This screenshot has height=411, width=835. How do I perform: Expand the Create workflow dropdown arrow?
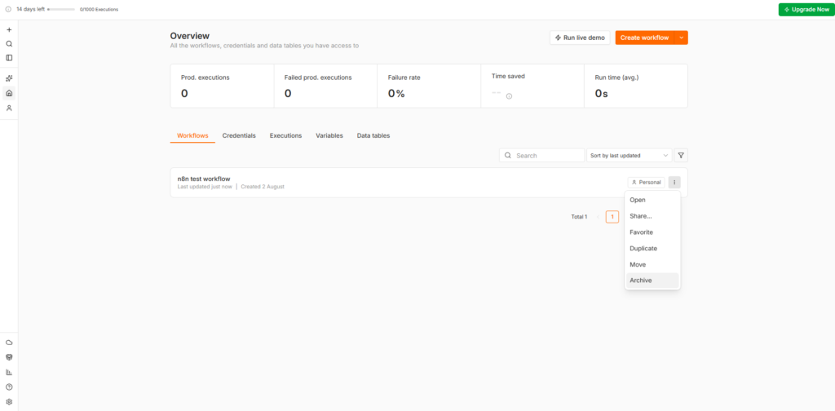coord(682,38)
